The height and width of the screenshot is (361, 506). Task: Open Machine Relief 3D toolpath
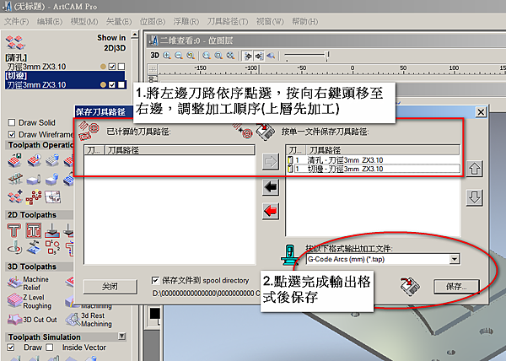coord(29,283)
